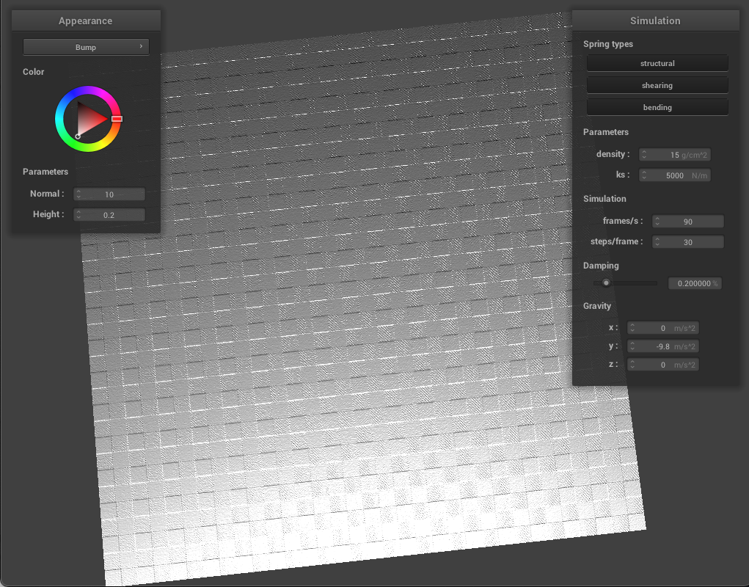This screenshot has width=749, height=587.
Task: Toggle the structural spring type
Action: [x=657, y=63]
